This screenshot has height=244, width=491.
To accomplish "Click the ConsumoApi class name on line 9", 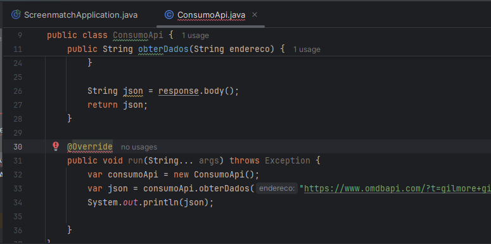I will point(138,35).
